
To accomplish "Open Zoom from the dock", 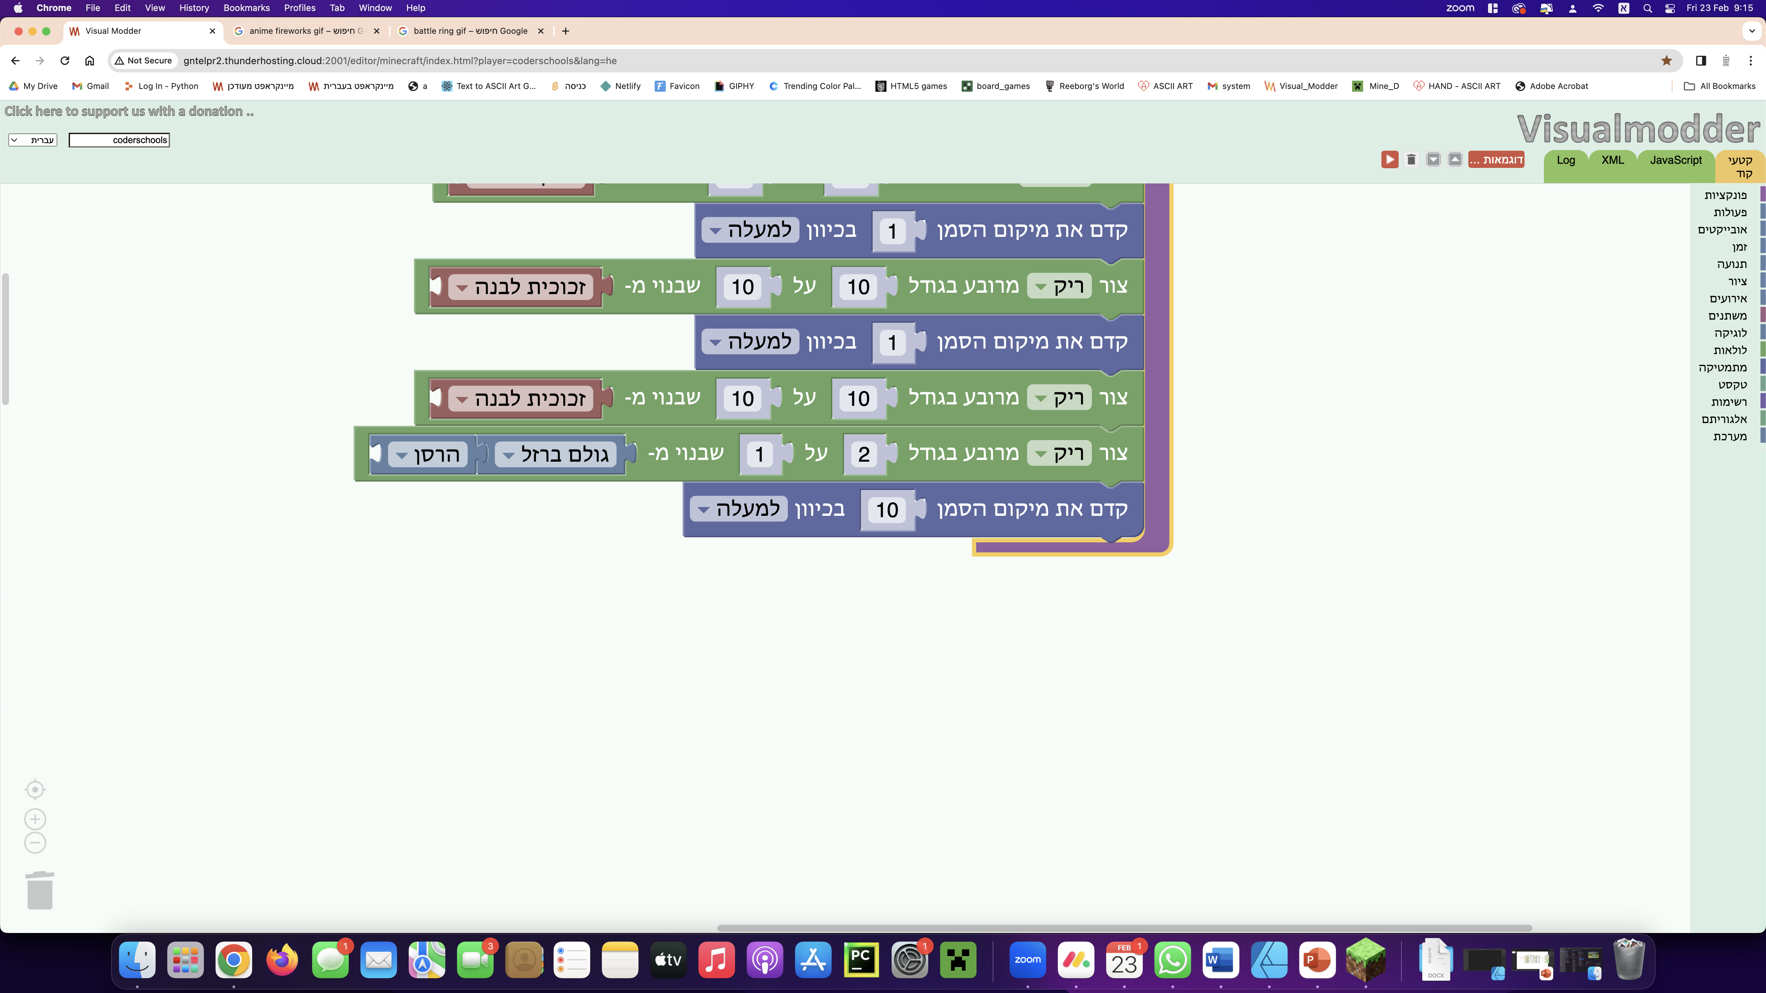I will [1028, 960].
